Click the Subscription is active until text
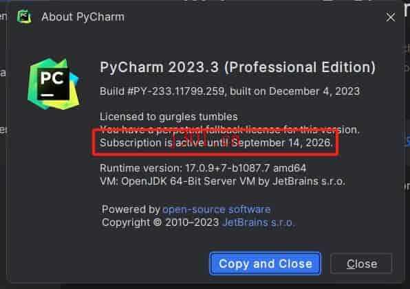The width and height of the screenshot is (410, 289). pyautogui.click(x=164, y=143)
